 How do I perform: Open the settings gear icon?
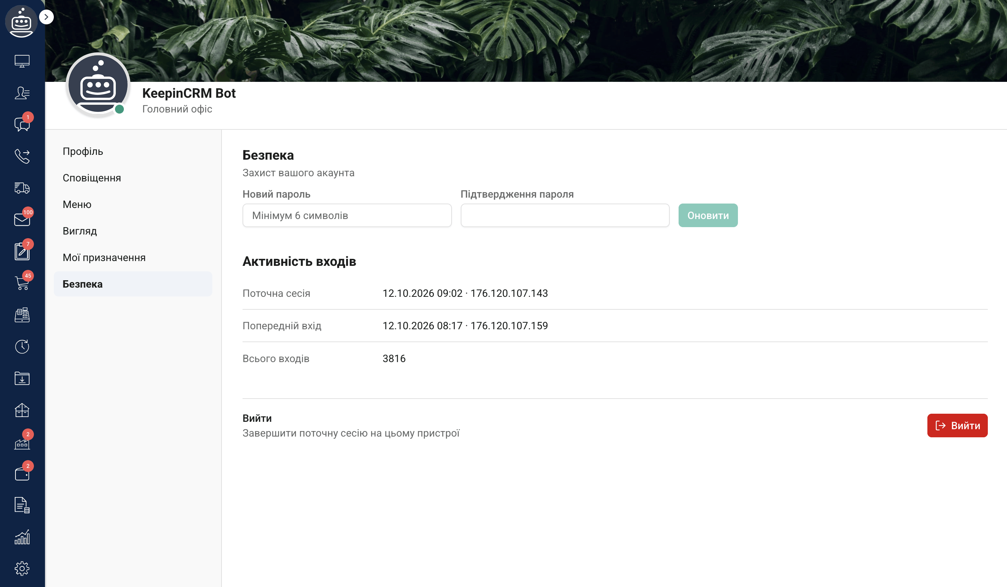22,569
